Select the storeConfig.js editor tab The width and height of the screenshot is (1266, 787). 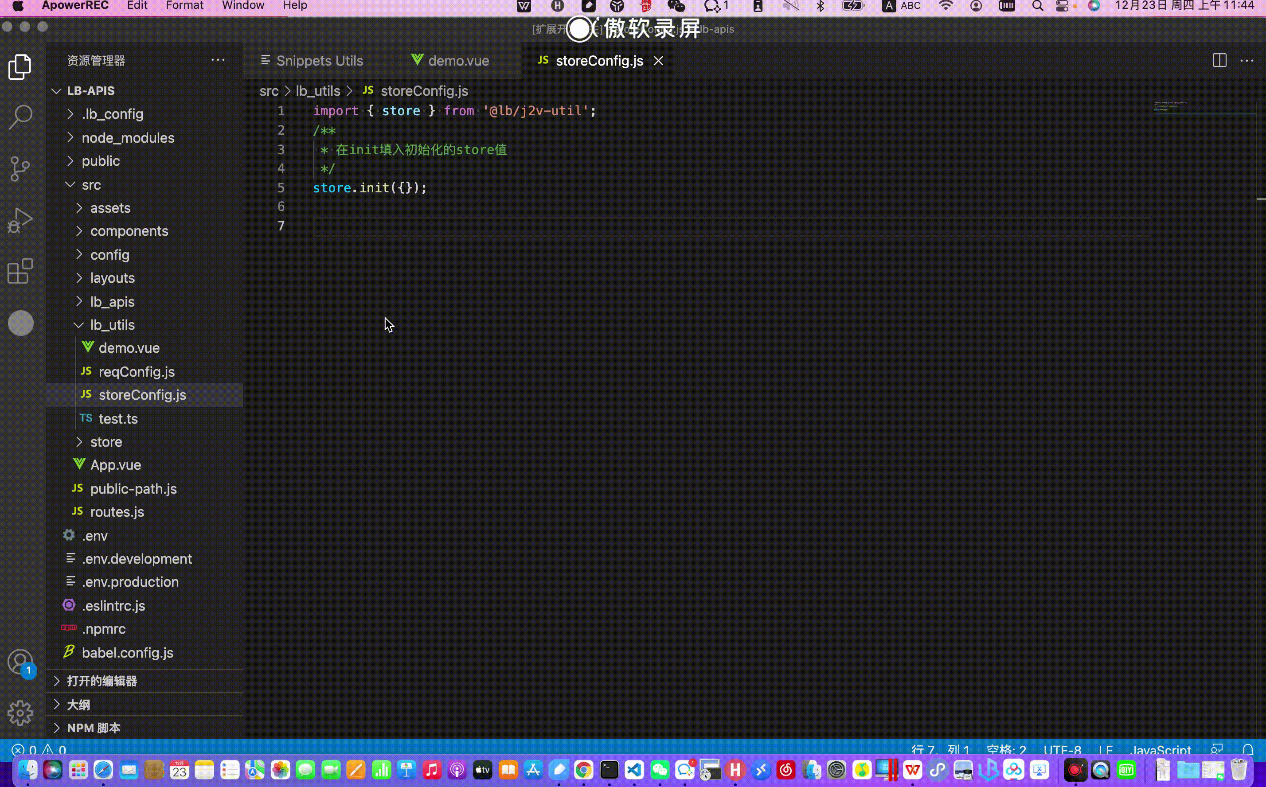pyautogui.click(x=598, y=61)
